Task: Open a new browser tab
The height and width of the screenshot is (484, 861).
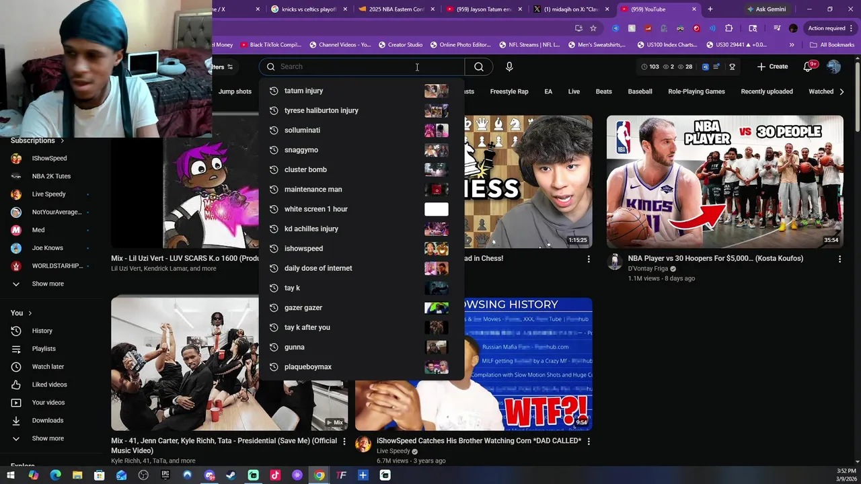Action: (x=710, y=9)
